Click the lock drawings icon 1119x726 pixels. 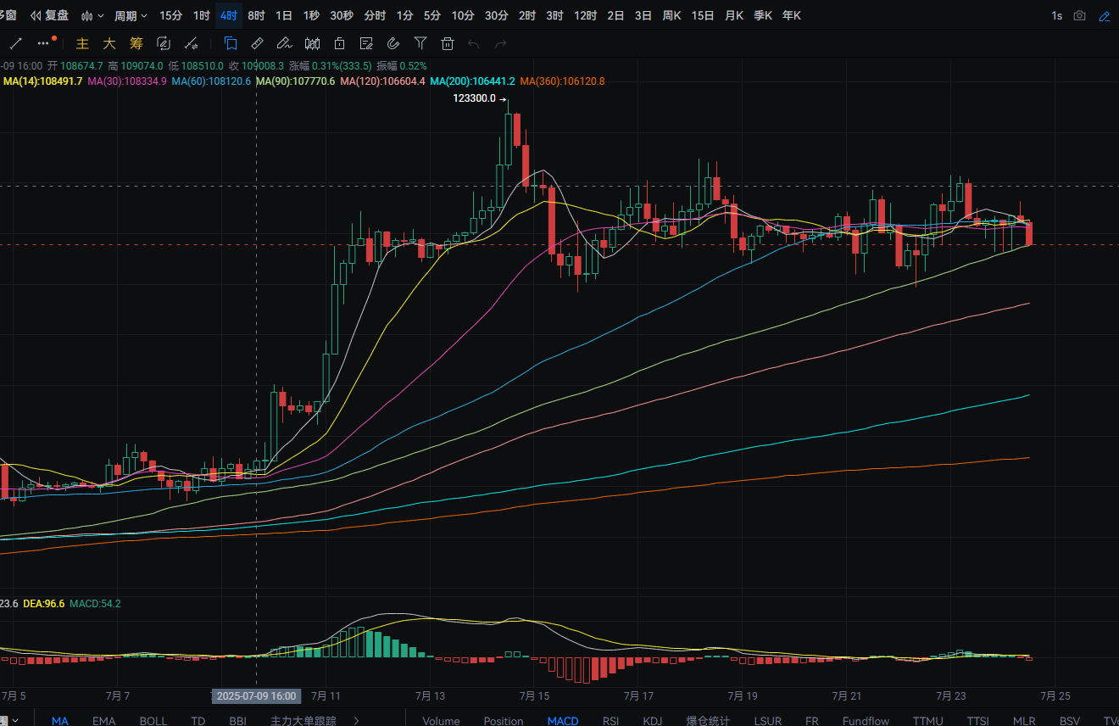(339, 43)
